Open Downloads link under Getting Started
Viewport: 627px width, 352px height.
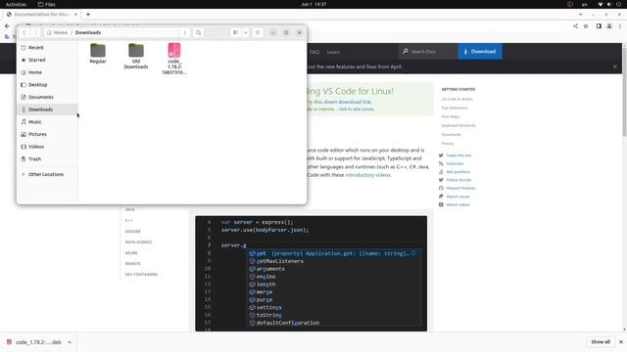click(451, 135)
